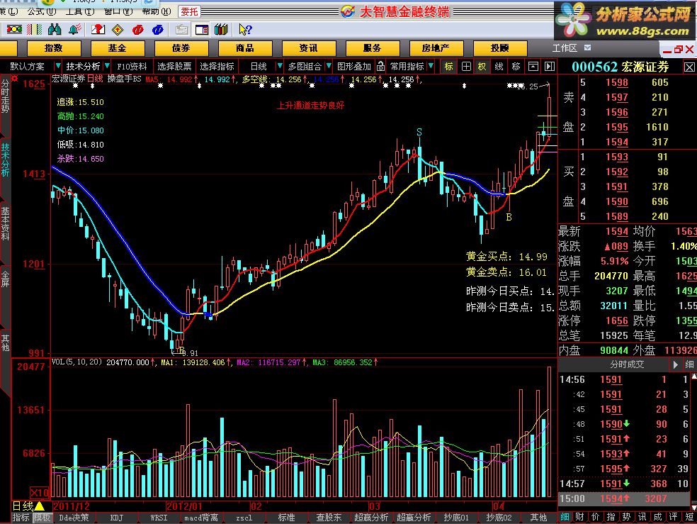Image resolution: width=697 pixels, height=524 pixels.
Task: Click the crosshair grid icon in chart toolbar
Action: point(466,66)
